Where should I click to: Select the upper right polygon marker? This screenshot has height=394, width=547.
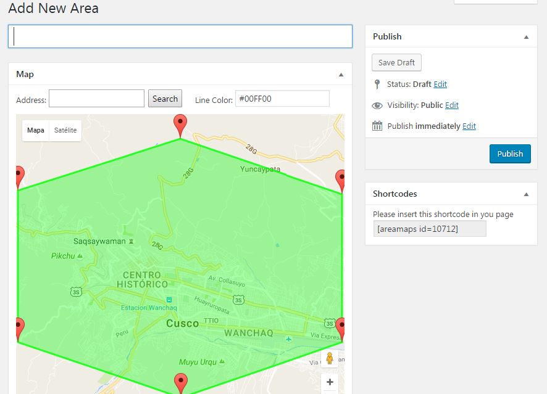click(x=340, y=179)
